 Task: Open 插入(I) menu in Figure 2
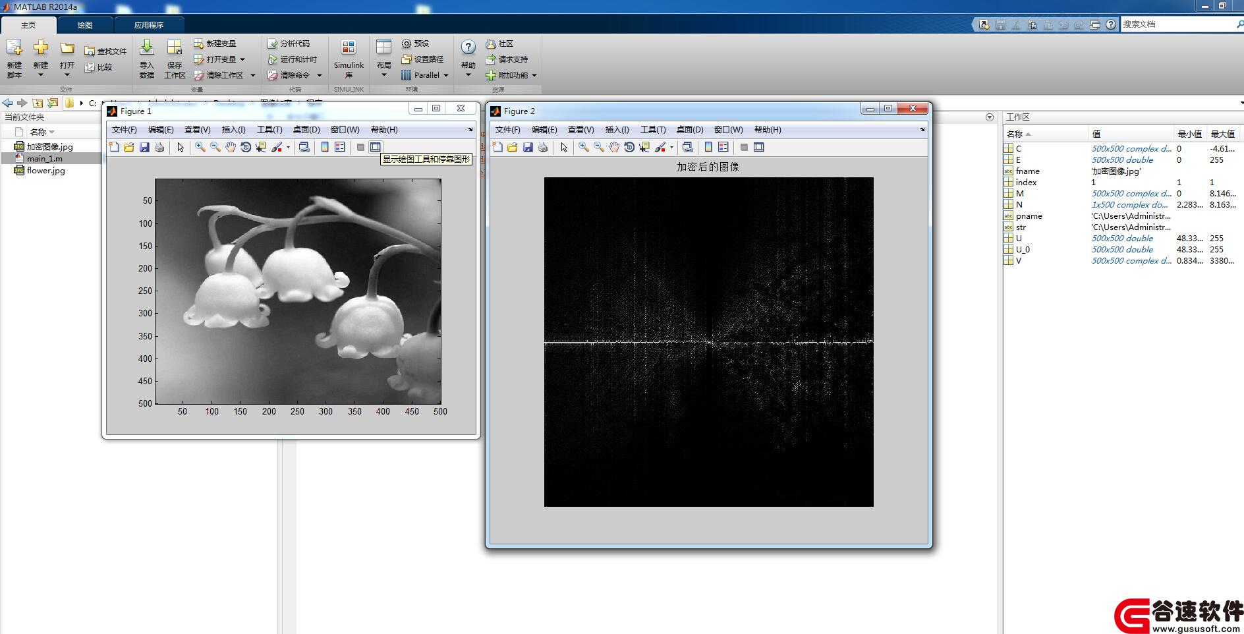617,130
